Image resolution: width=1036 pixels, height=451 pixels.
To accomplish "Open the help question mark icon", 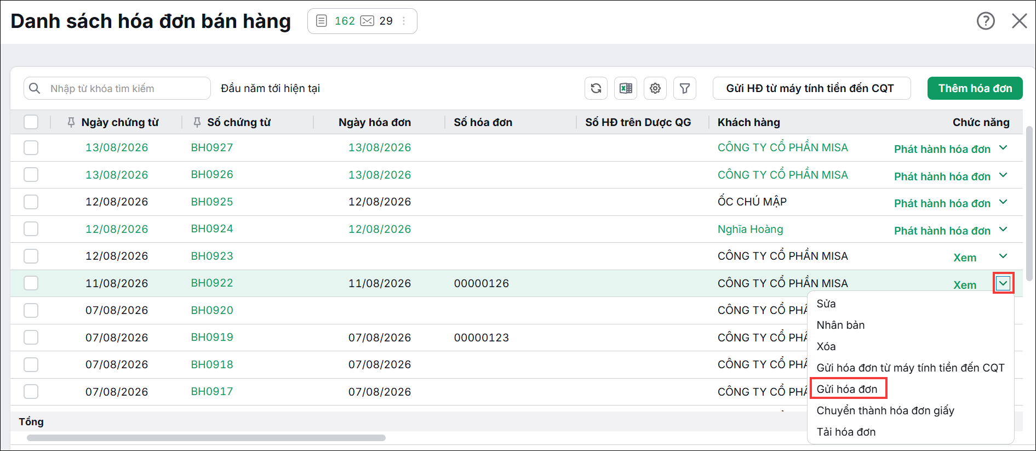I will (x=986, y=21).
